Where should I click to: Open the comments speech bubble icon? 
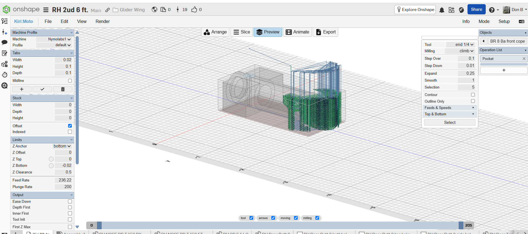click(x=4, y=42)
